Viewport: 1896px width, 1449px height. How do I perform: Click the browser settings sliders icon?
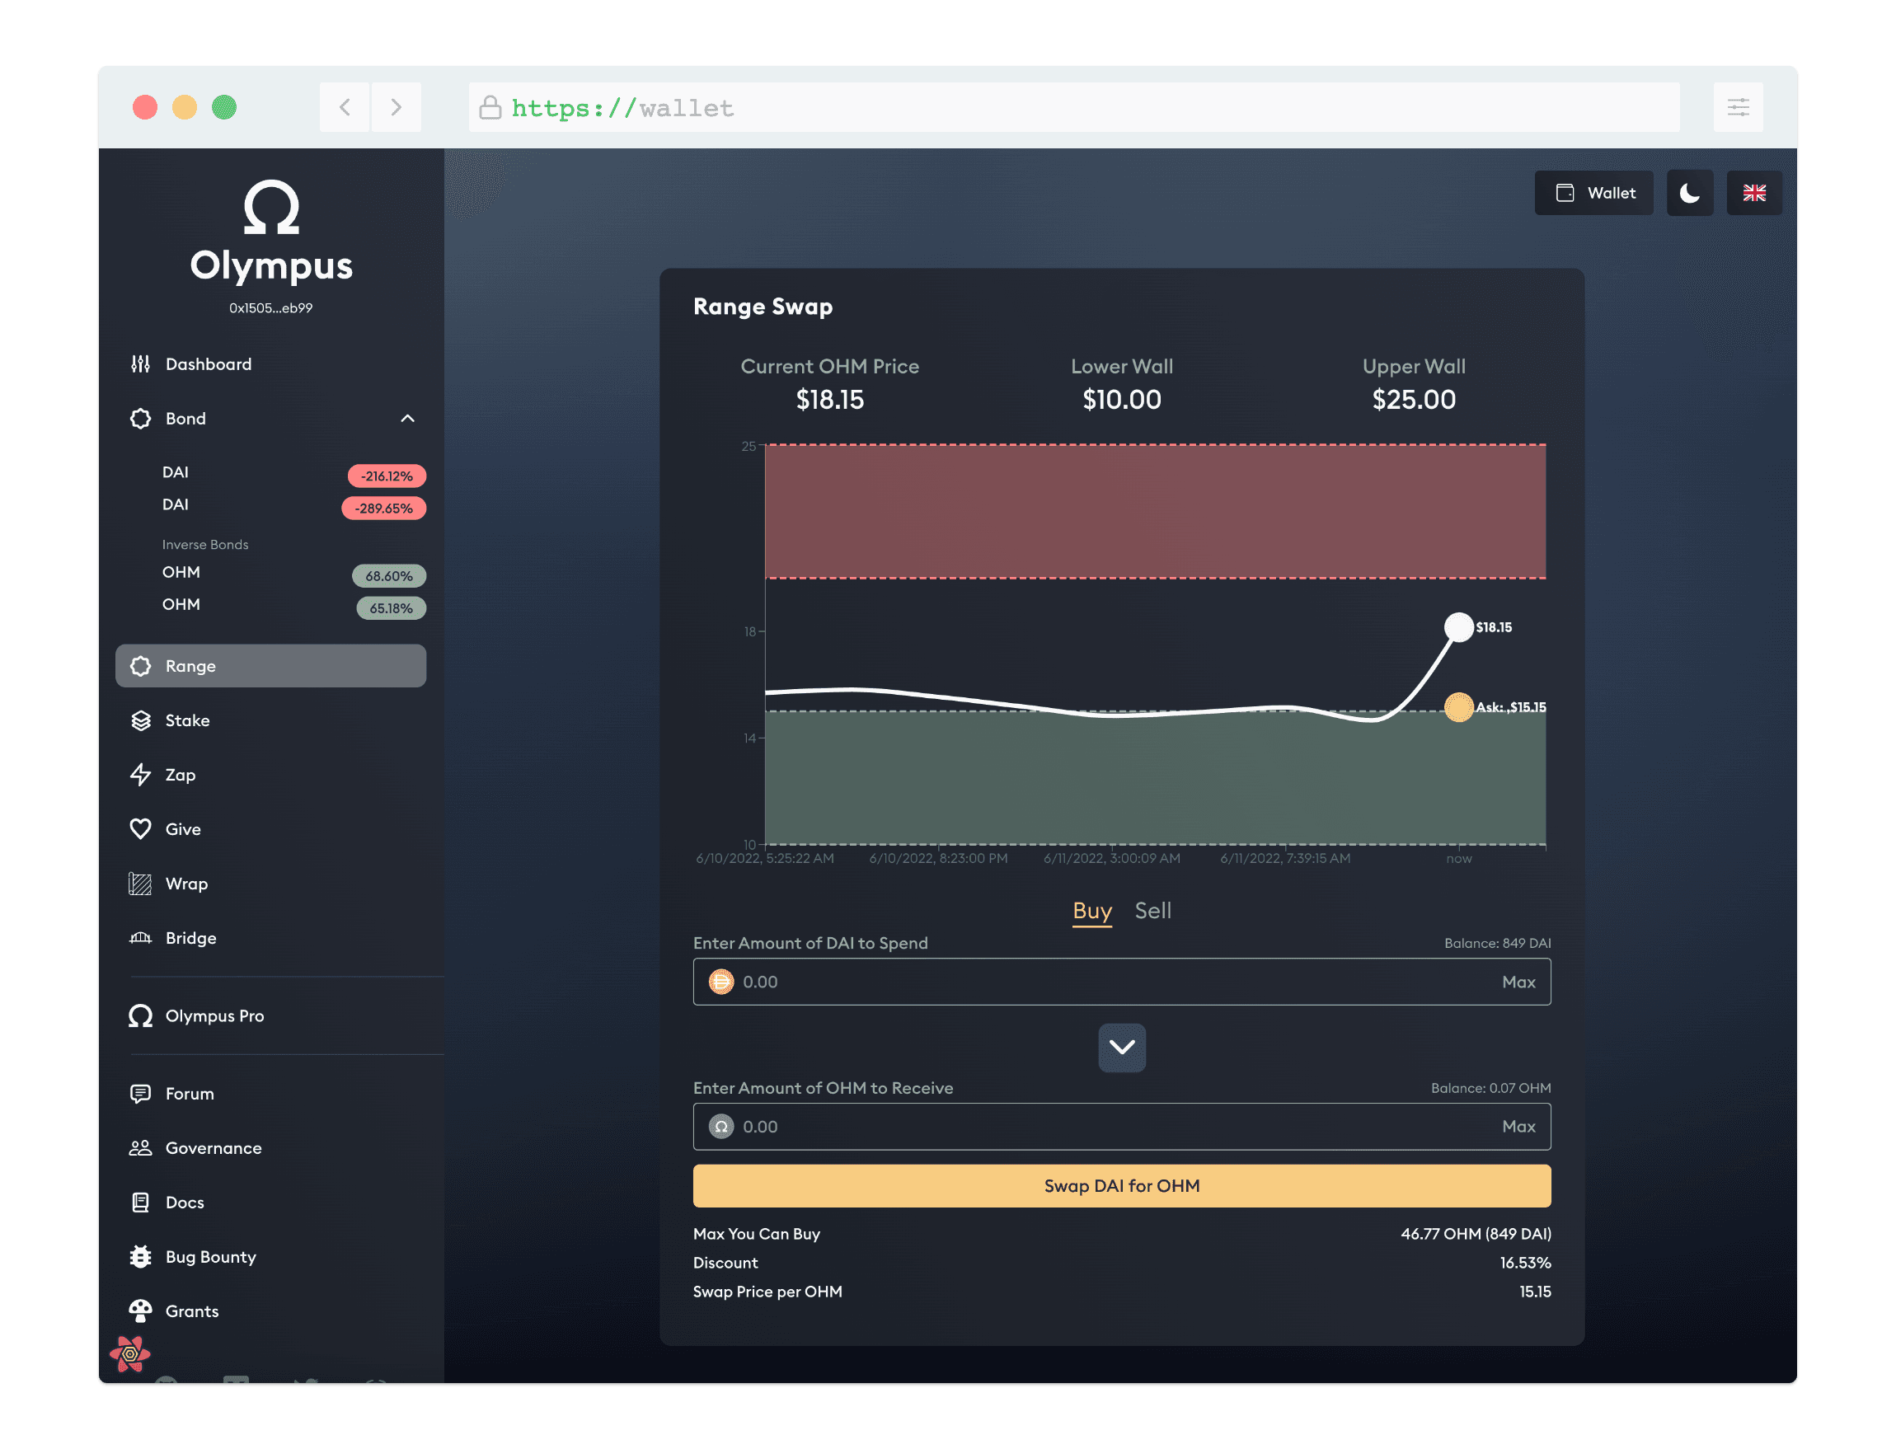point(1737,107)
